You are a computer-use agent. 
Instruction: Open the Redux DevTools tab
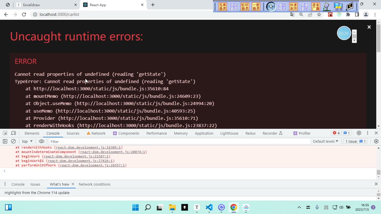(x=250, y=133)
